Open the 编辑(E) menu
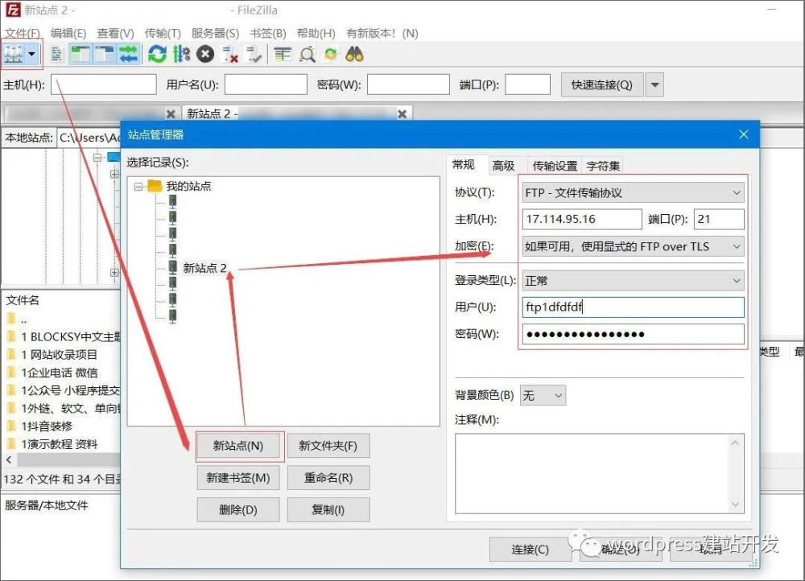The width and height of the screenshot is (805, 581). 68,33
